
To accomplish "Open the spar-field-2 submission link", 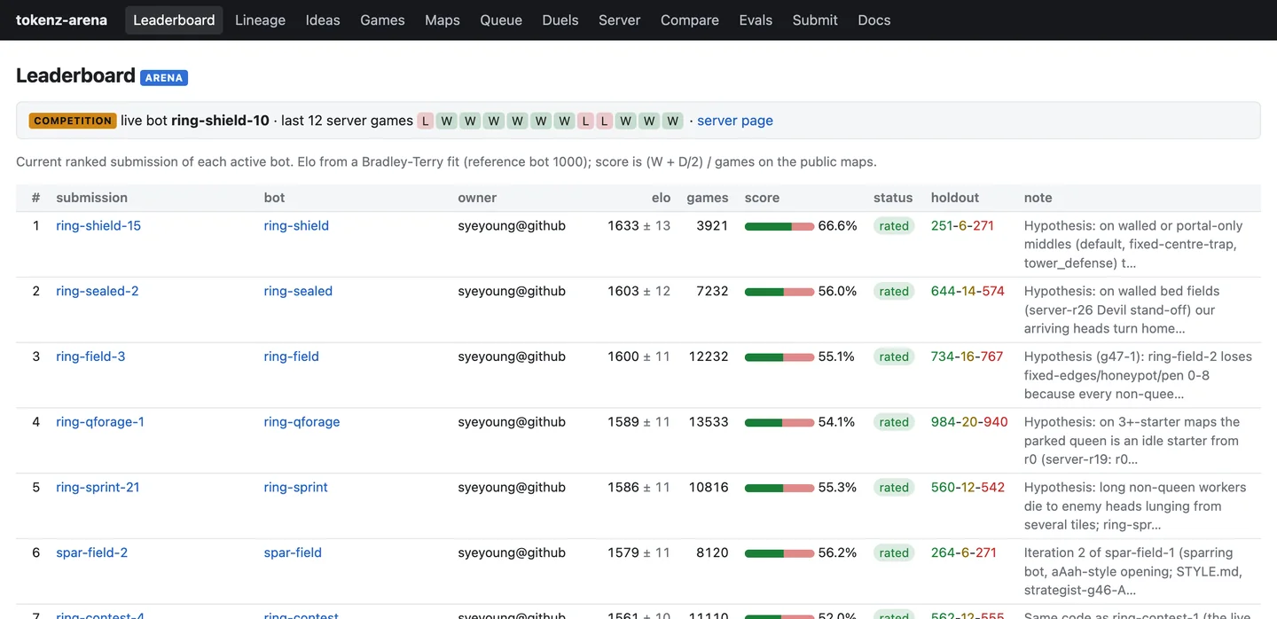I will point(92,552).
